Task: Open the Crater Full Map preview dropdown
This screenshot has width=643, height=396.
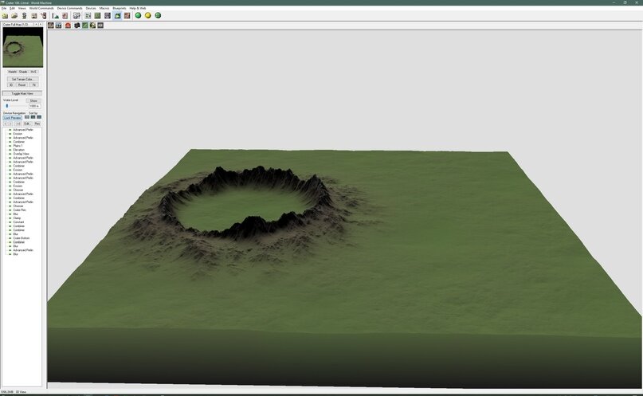Action: point(18,25)
